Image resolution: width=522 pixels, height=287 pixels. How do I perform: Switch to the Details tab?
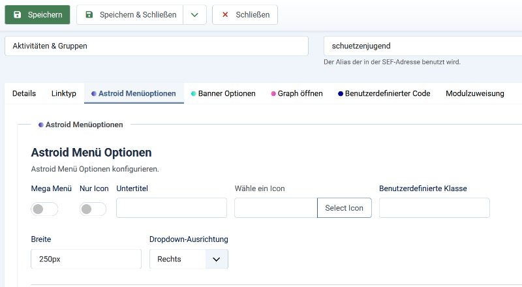click(x=24, y=93)
